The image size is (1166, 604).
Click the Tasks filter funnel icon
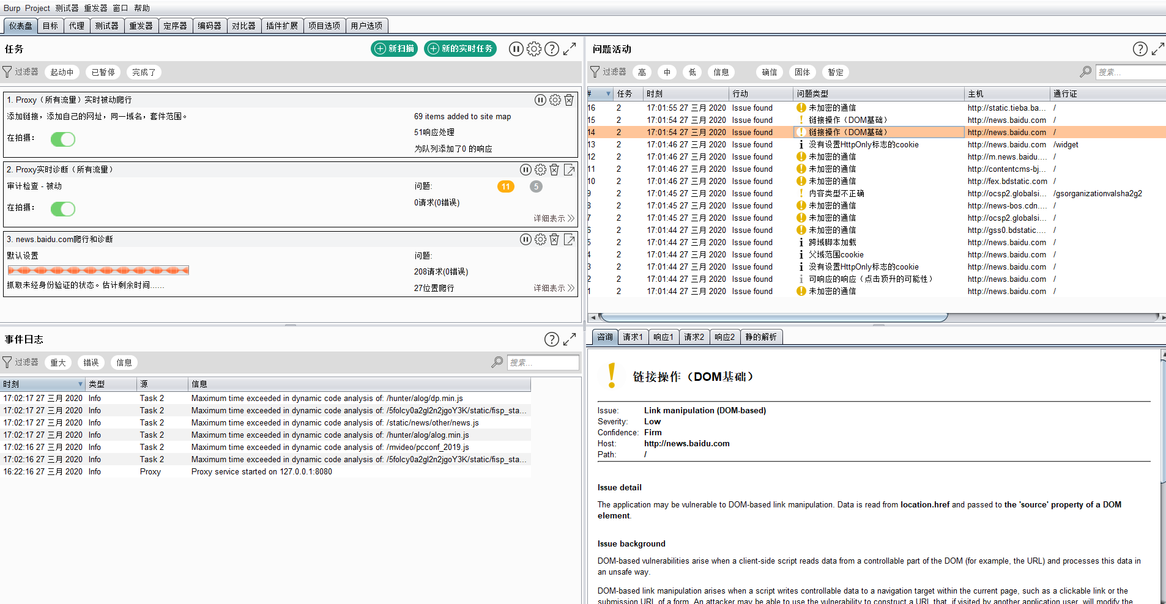(7, 72)
